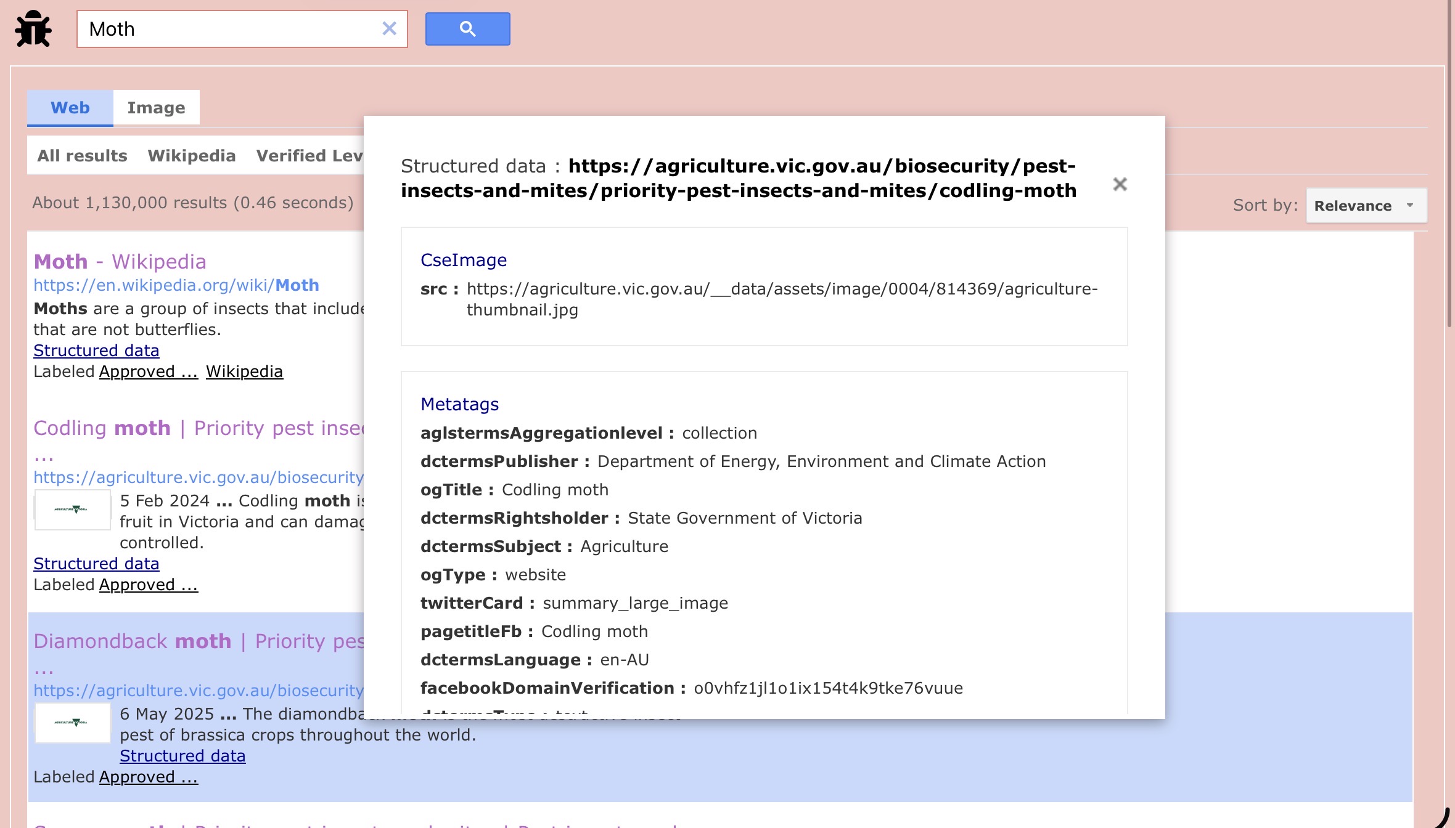This screenshot has height=828, width=1455.
Task: Click into the Moth search field
Action: click(228, 29)
